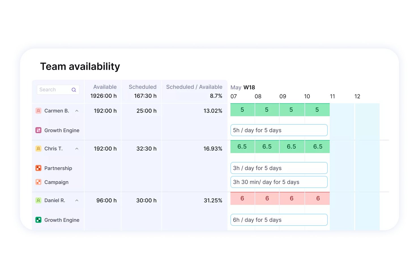Click the Daniel R. name
The width and height of the screenshot is (419, 279).
[55, 200]
